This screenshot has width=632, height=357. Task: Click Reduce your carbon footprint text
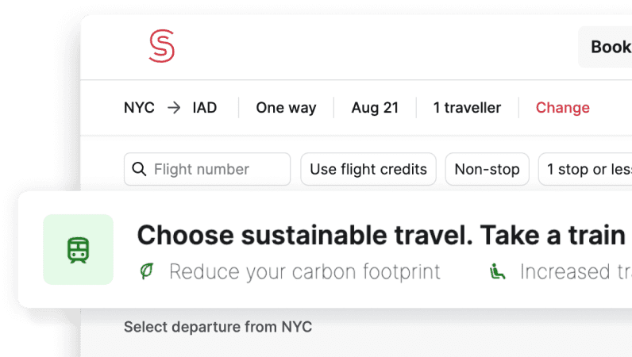point(305,271)
